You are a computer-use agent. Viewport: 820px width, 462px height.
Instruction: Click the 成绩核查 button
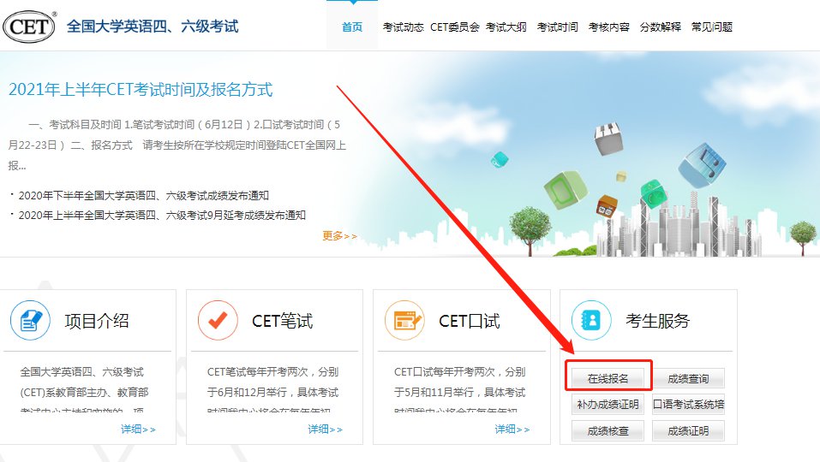[608, 430]
